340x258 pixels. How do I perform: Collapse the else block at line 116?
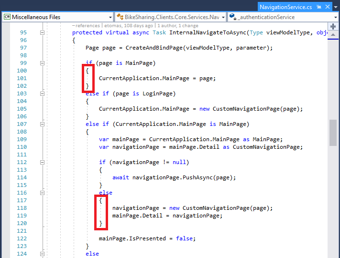coord(42,193)
